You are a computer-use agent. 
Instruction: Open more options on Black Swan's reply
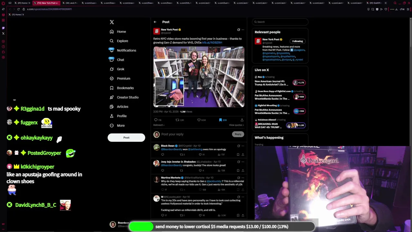click(243, 146)
